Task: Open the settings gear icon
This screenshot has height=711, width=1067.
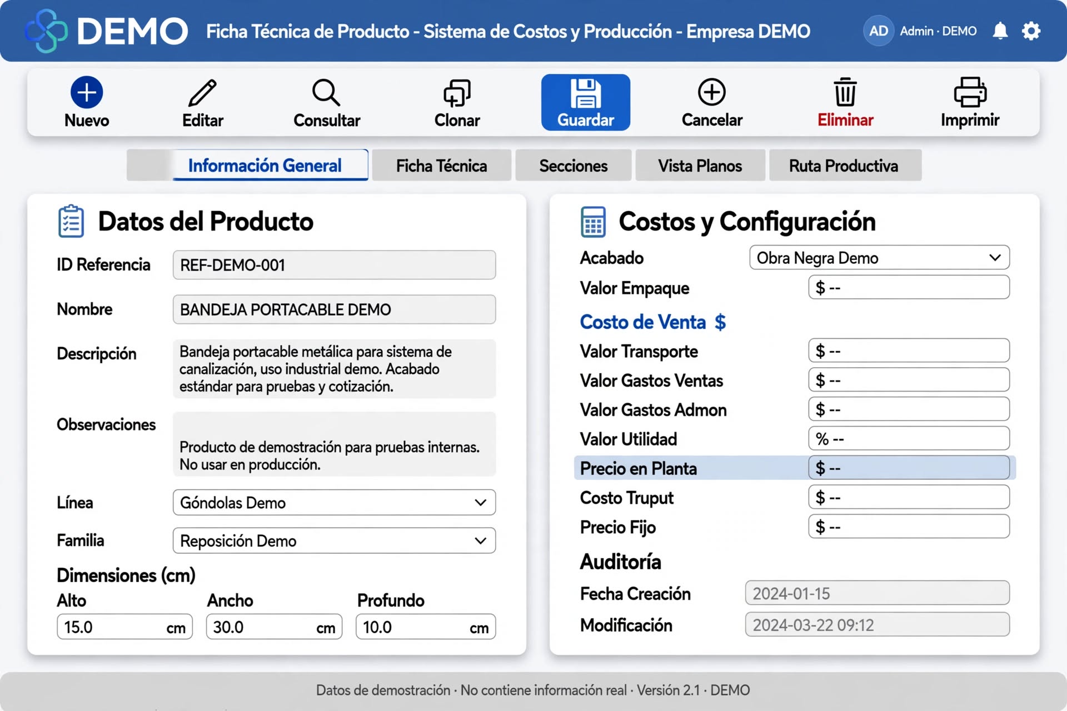Action: point(1031,31)
